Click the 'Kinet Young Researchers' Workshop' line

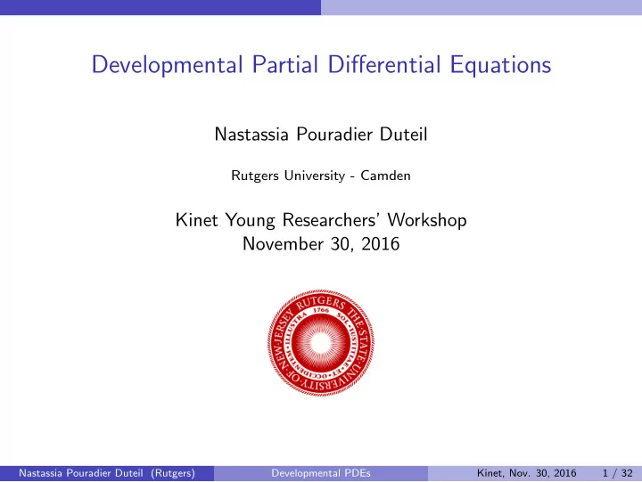(321, 220)
